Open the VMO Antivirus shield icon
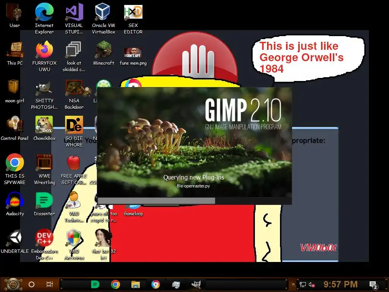 74,244
